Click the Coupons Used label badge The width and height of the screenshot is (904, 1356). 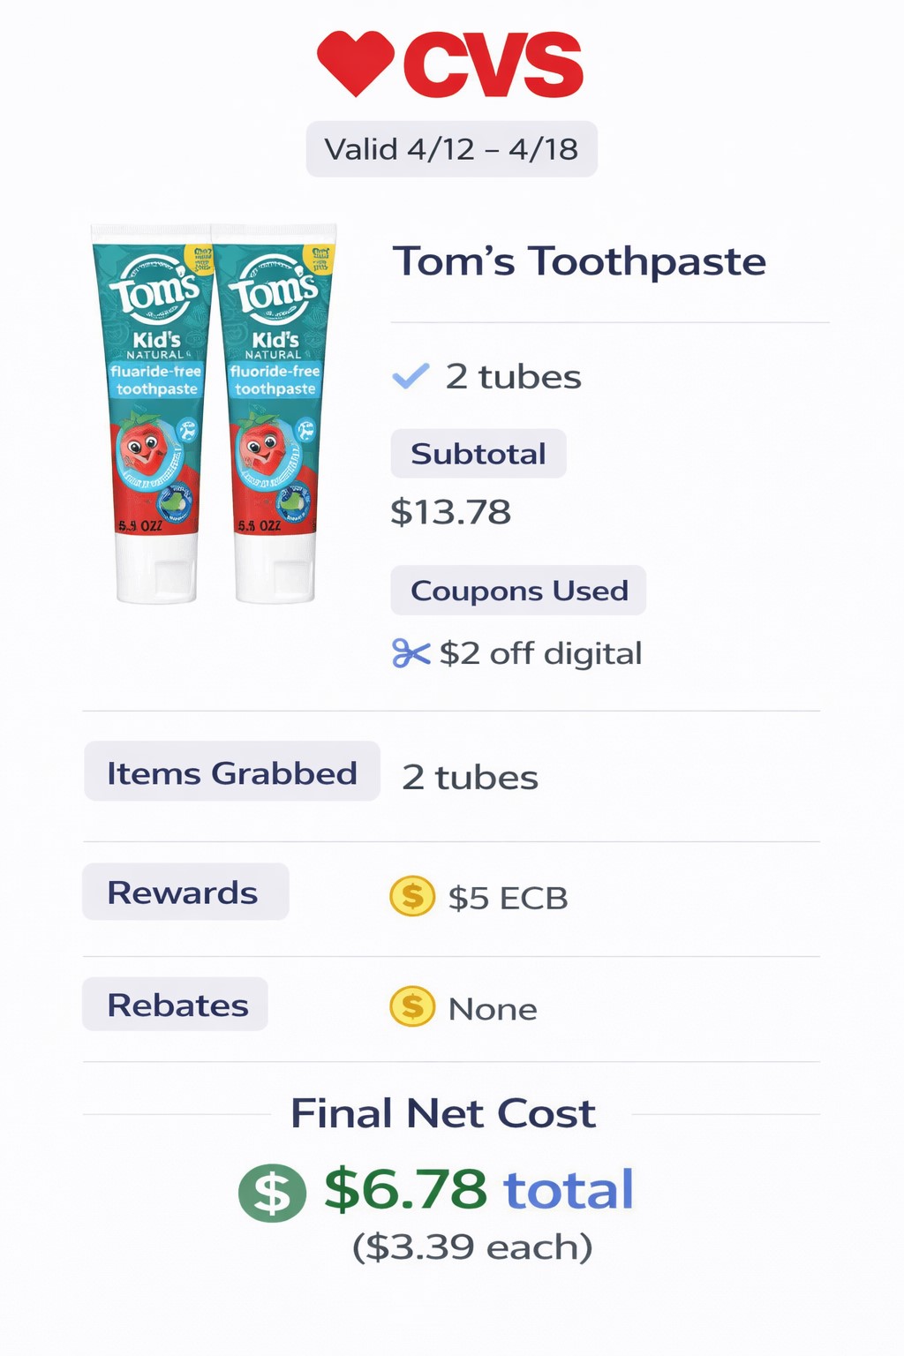(x=518, y=591)
